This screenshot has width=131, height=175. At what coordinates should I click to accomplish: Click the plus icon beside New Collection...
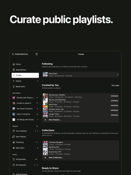(x=45, y=157)
